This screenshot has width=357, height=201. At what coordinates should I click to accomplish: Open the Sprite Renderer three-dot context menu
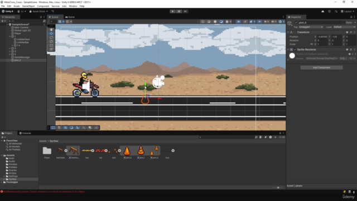click(x=355, y=50)
